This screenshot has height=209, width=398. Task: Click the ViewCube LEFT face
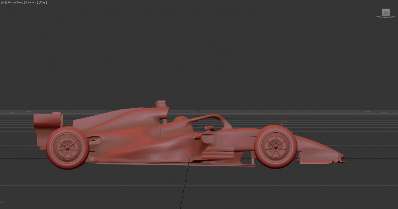click(386, 12)
